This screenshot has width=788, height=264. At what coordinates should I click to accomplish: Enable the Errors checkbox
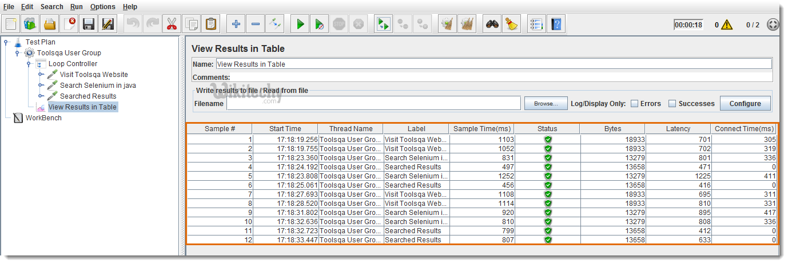tap(635, 104)
